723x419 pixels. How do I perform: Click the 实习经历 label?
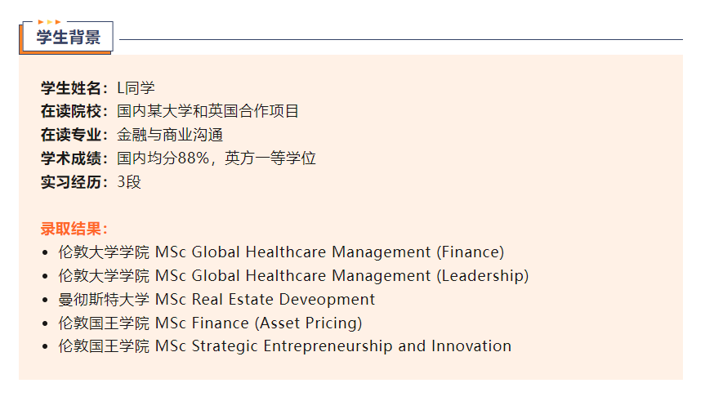[74, 182]
